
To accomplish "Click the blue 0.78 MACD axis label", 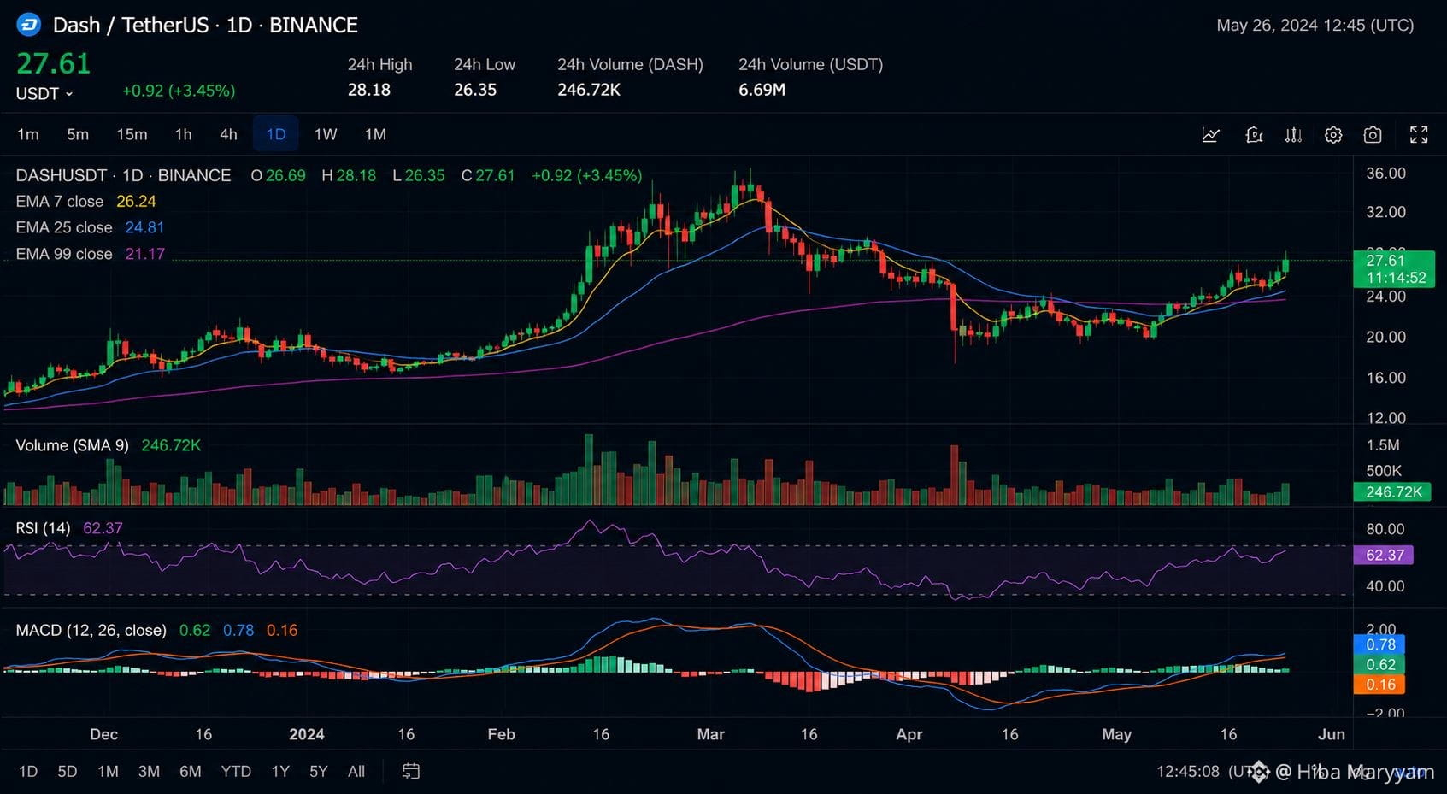I will coord(1379,644).
